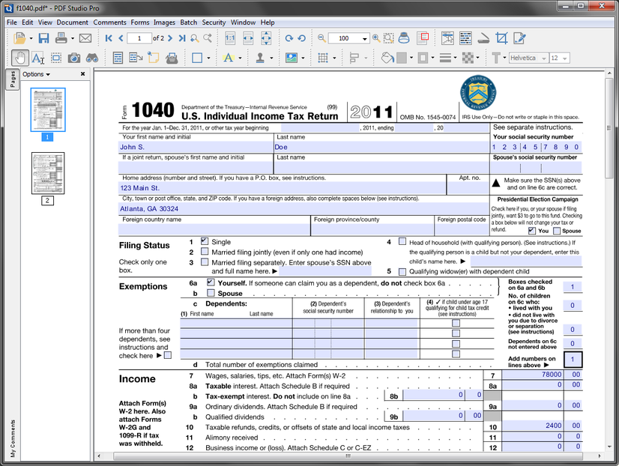Viewport: 619px width, 466px height.
Task: Go to the first page
Action: pos(109,38)
